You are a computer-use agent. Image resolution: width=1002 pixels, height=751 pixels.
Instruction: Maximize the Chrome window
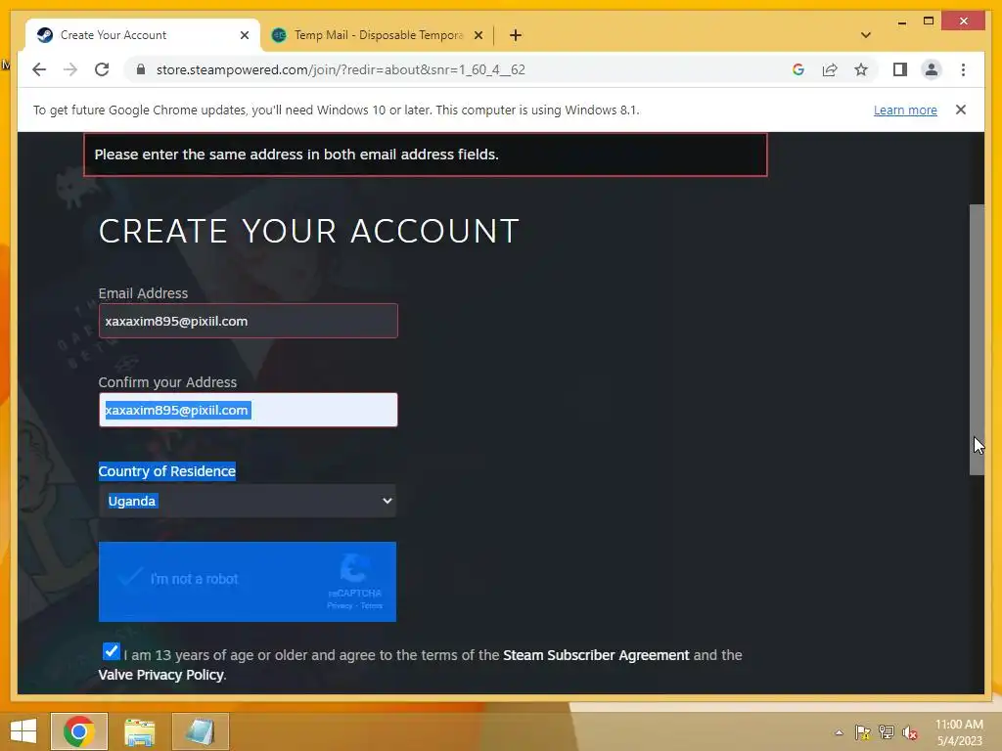tap(929, 22)
